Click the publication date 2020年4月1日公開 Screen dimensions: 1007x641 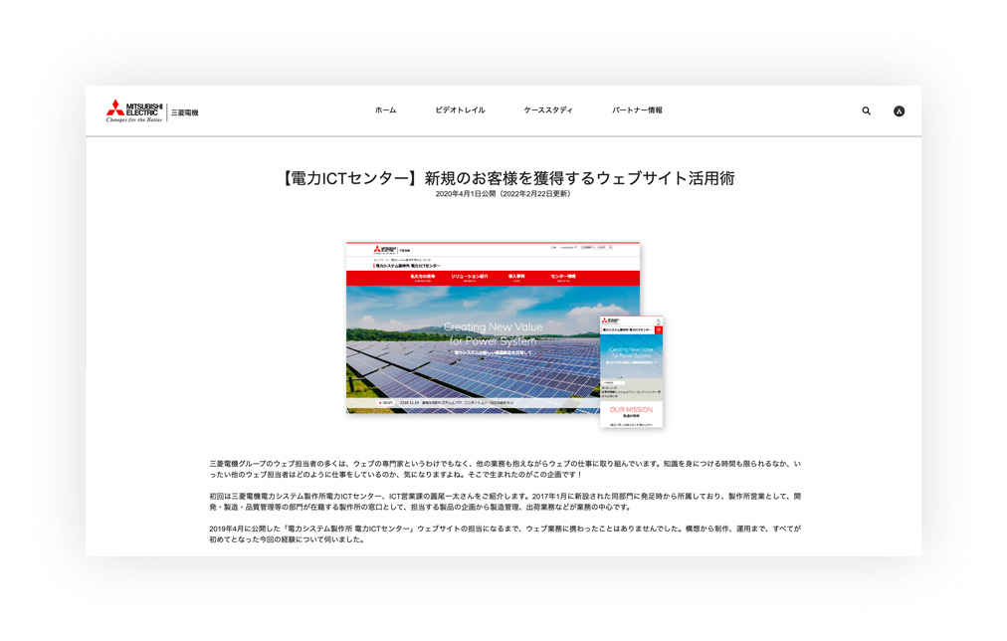click(466, 194)
